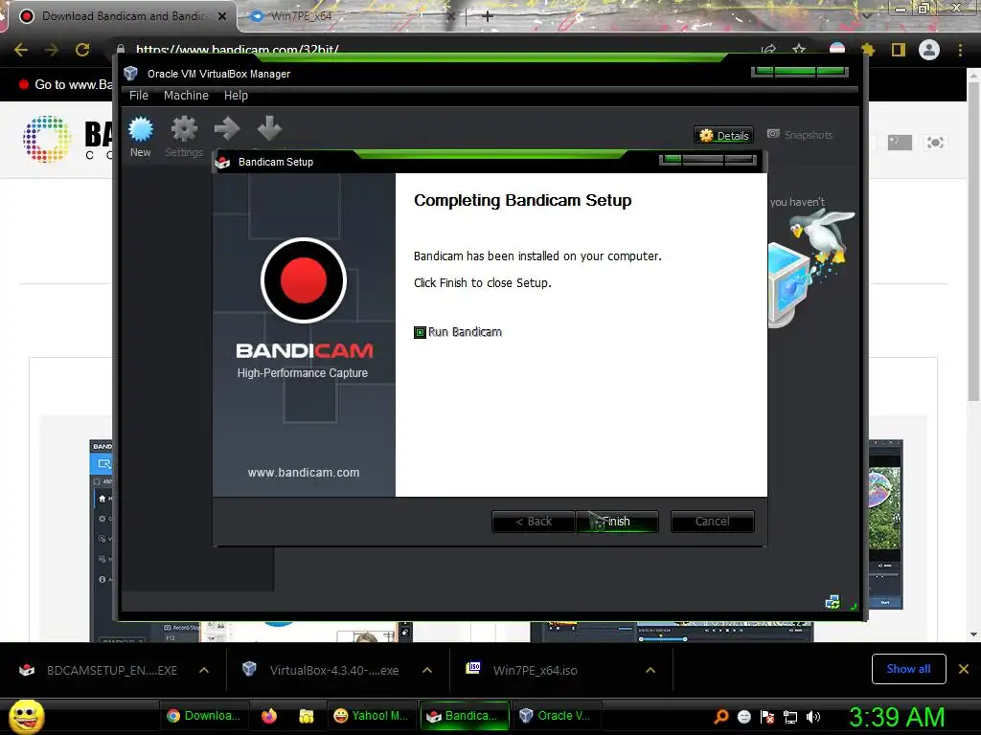Close the downloads bar

(964, 669)
